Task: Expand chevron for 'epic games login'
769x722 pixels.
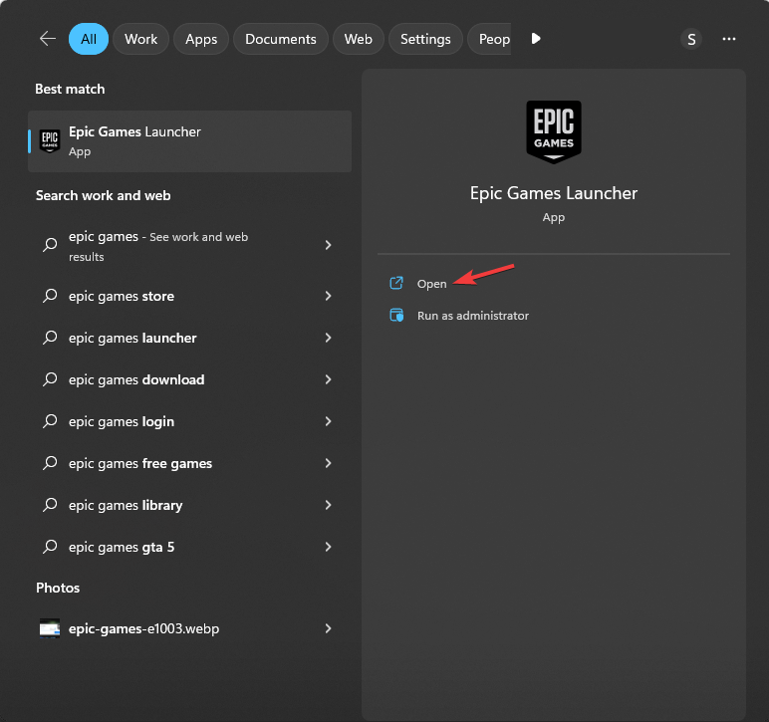Action: (x=328, y=421)
